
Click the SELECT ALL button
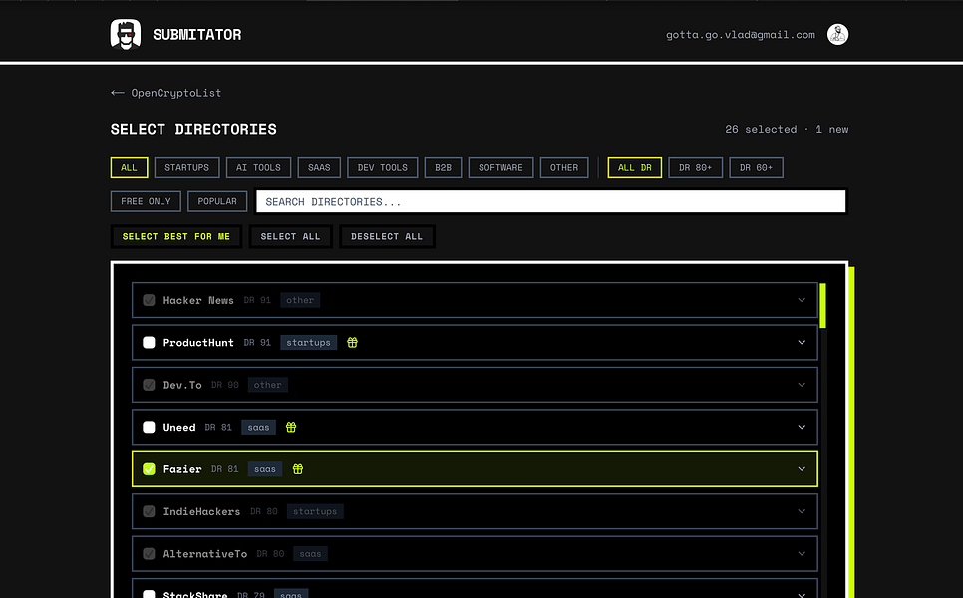click(290, 237)
